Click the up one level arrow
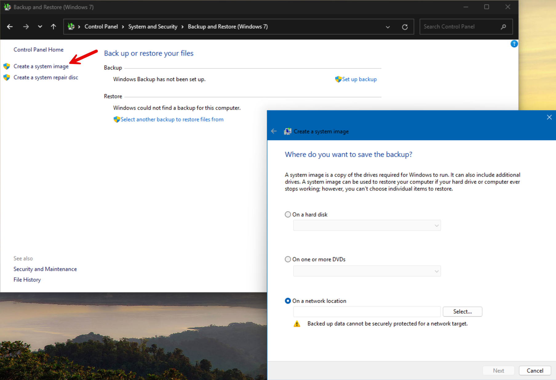The image size is (556, 380). pyautogui.click(x=53, y=26)
